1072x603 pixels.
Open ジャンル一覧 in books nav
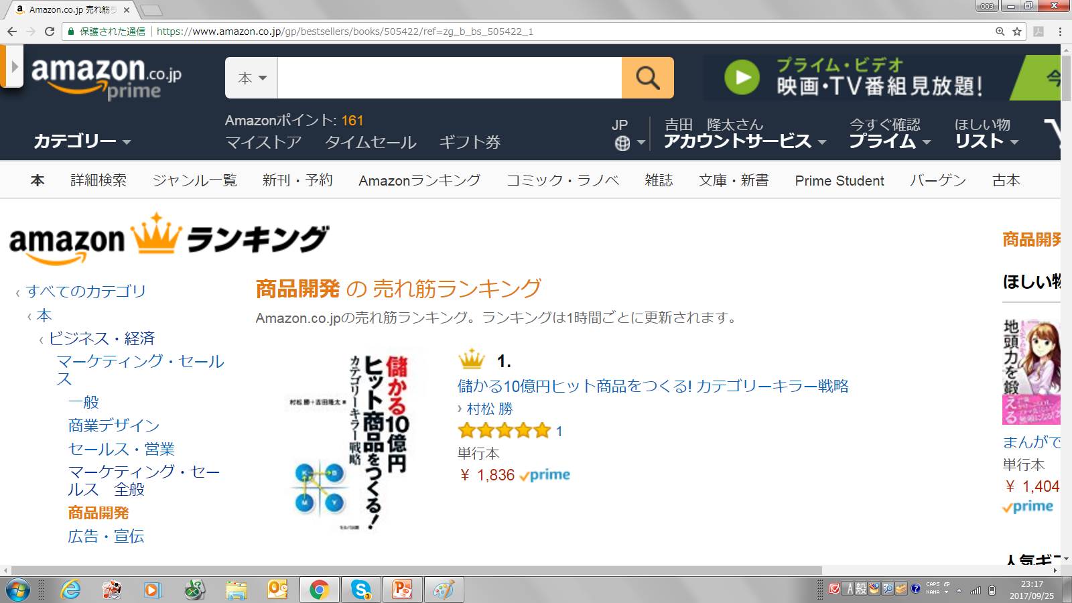point(194,180)
